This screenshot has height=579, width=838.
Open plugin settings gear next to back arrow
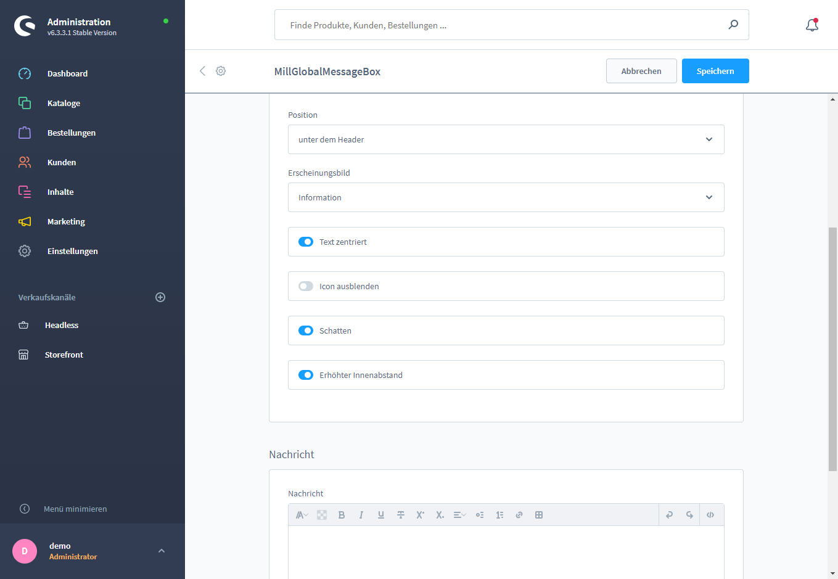(221, 71)
